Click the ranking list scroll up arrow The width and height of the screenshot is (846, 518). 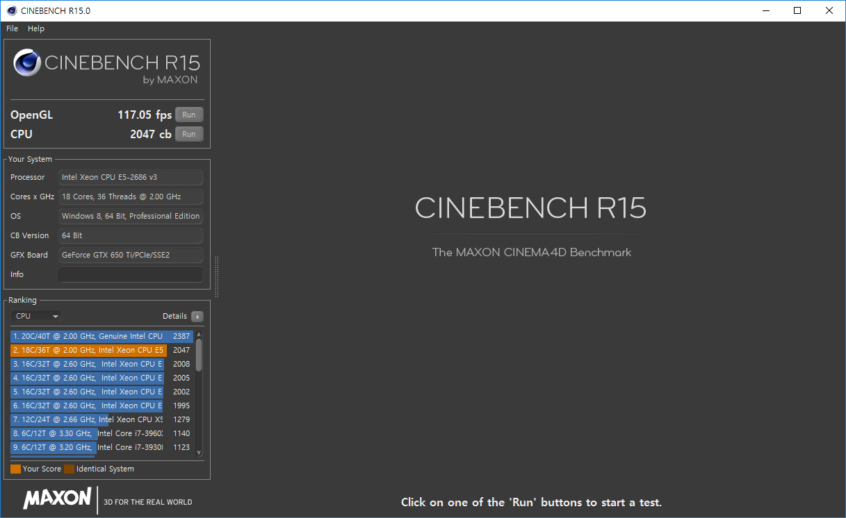tap(199, 334)
